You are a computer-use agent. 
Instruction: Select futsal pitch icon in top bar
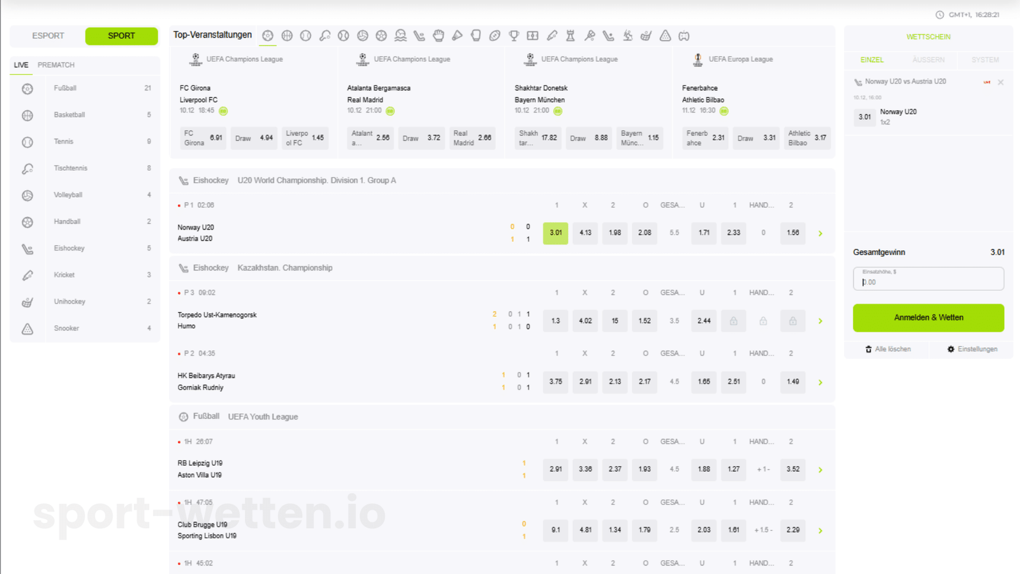[x=532, y=36]
